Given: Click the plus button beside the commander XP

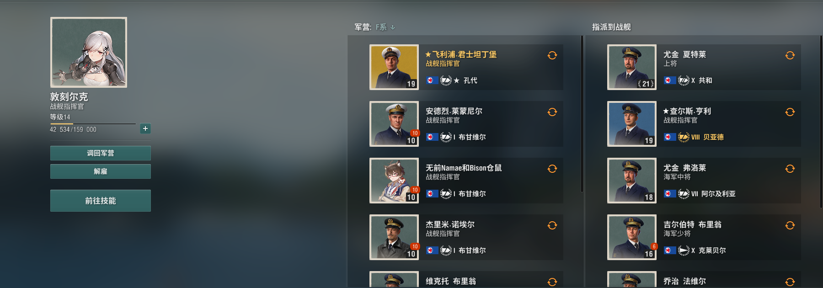Looking at the screenshot, I should (145, 128).
